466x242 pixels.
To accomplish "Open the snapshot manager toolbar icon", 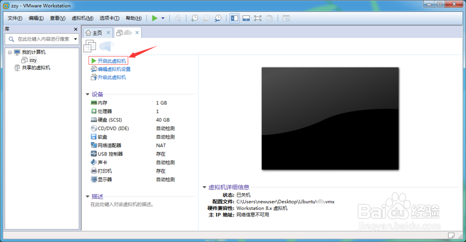I will [218, 19].
